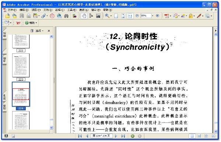Select the highlighted page 224 thumbnail
221x142 pixels.
(x=21, y=94)
